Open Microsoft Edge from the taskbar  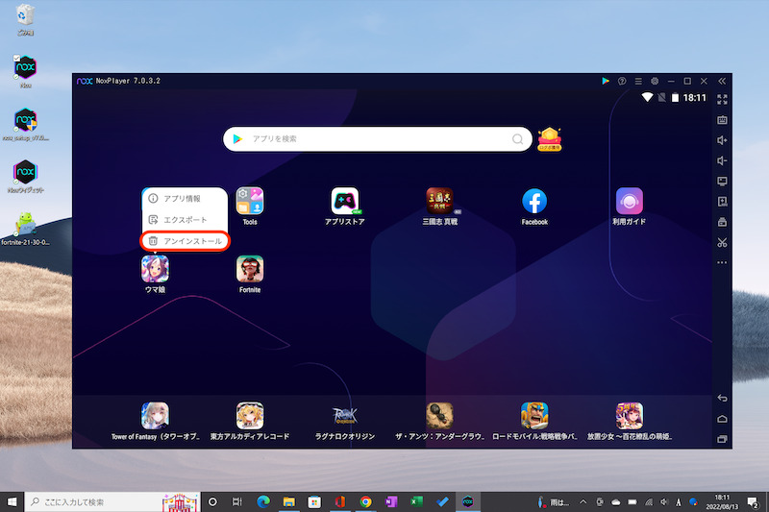(262, 501)
